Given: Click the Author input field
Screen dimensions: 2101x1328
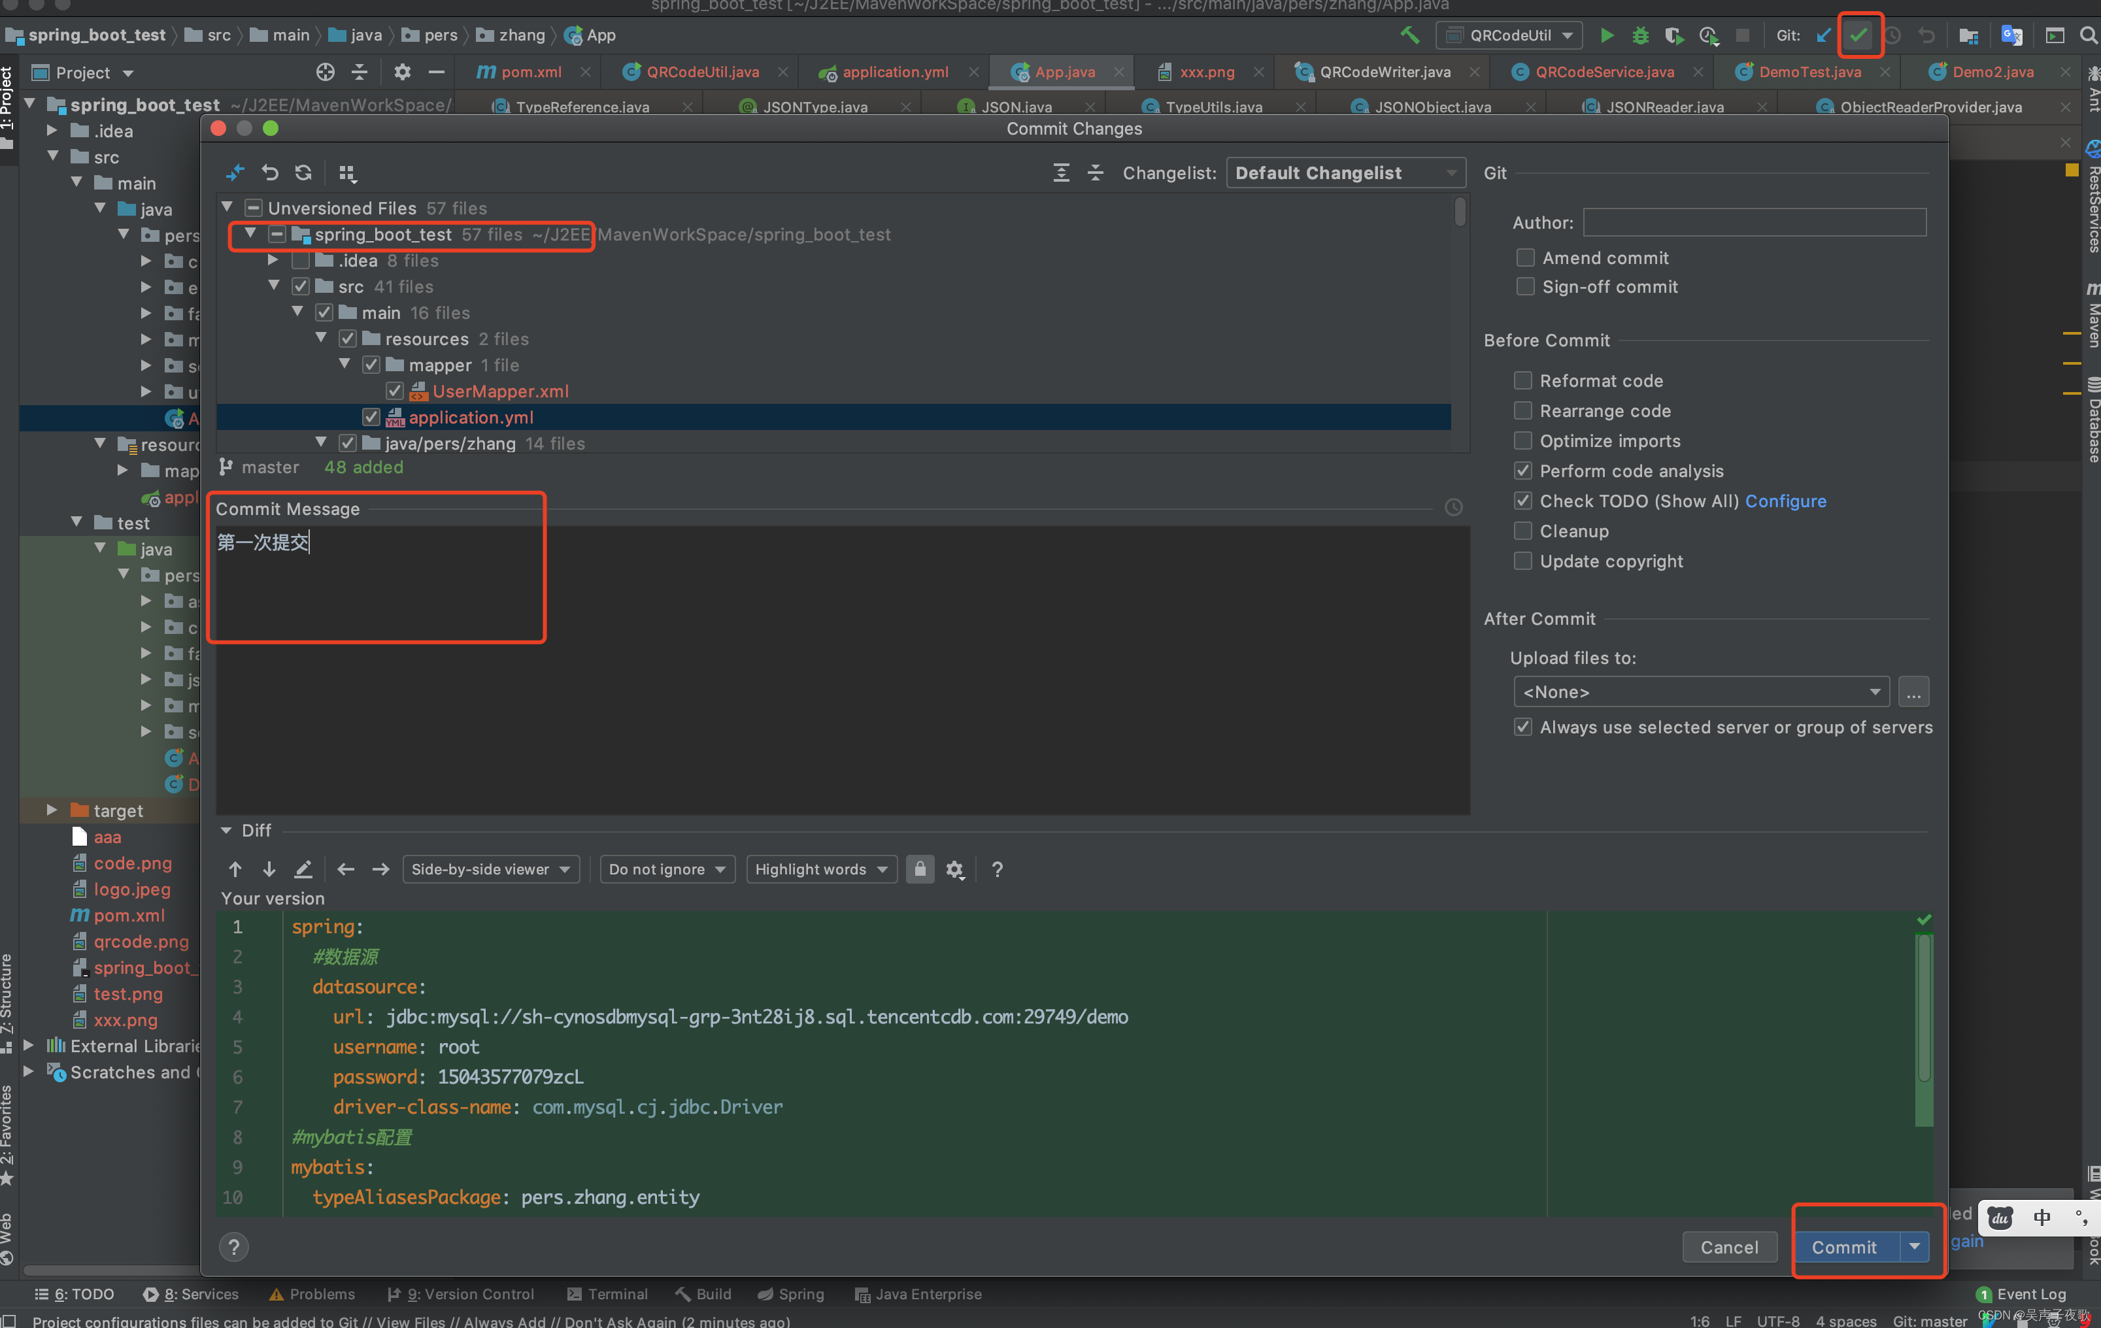Looking at the screenshot, I should pos(1754,222).
